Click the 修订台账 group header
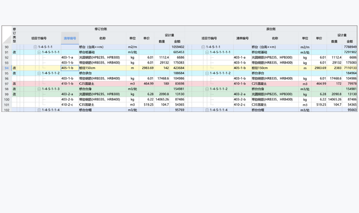The width and height of the screenshot is (359, 213). [x=101, y=29]
